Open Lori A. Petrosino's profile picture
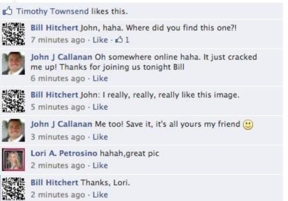The width and height of the screenshot is (288, 201). 13,160
